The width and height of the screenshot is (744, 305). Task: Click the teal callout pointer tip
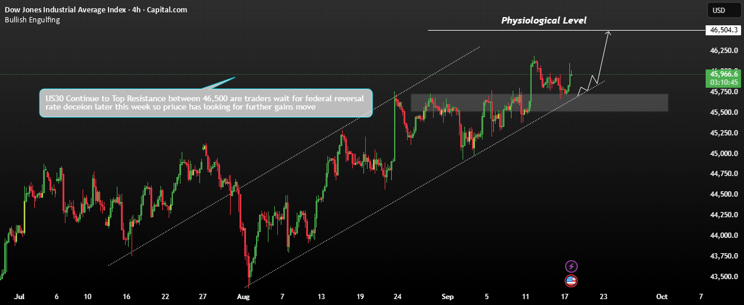[235, 77]
